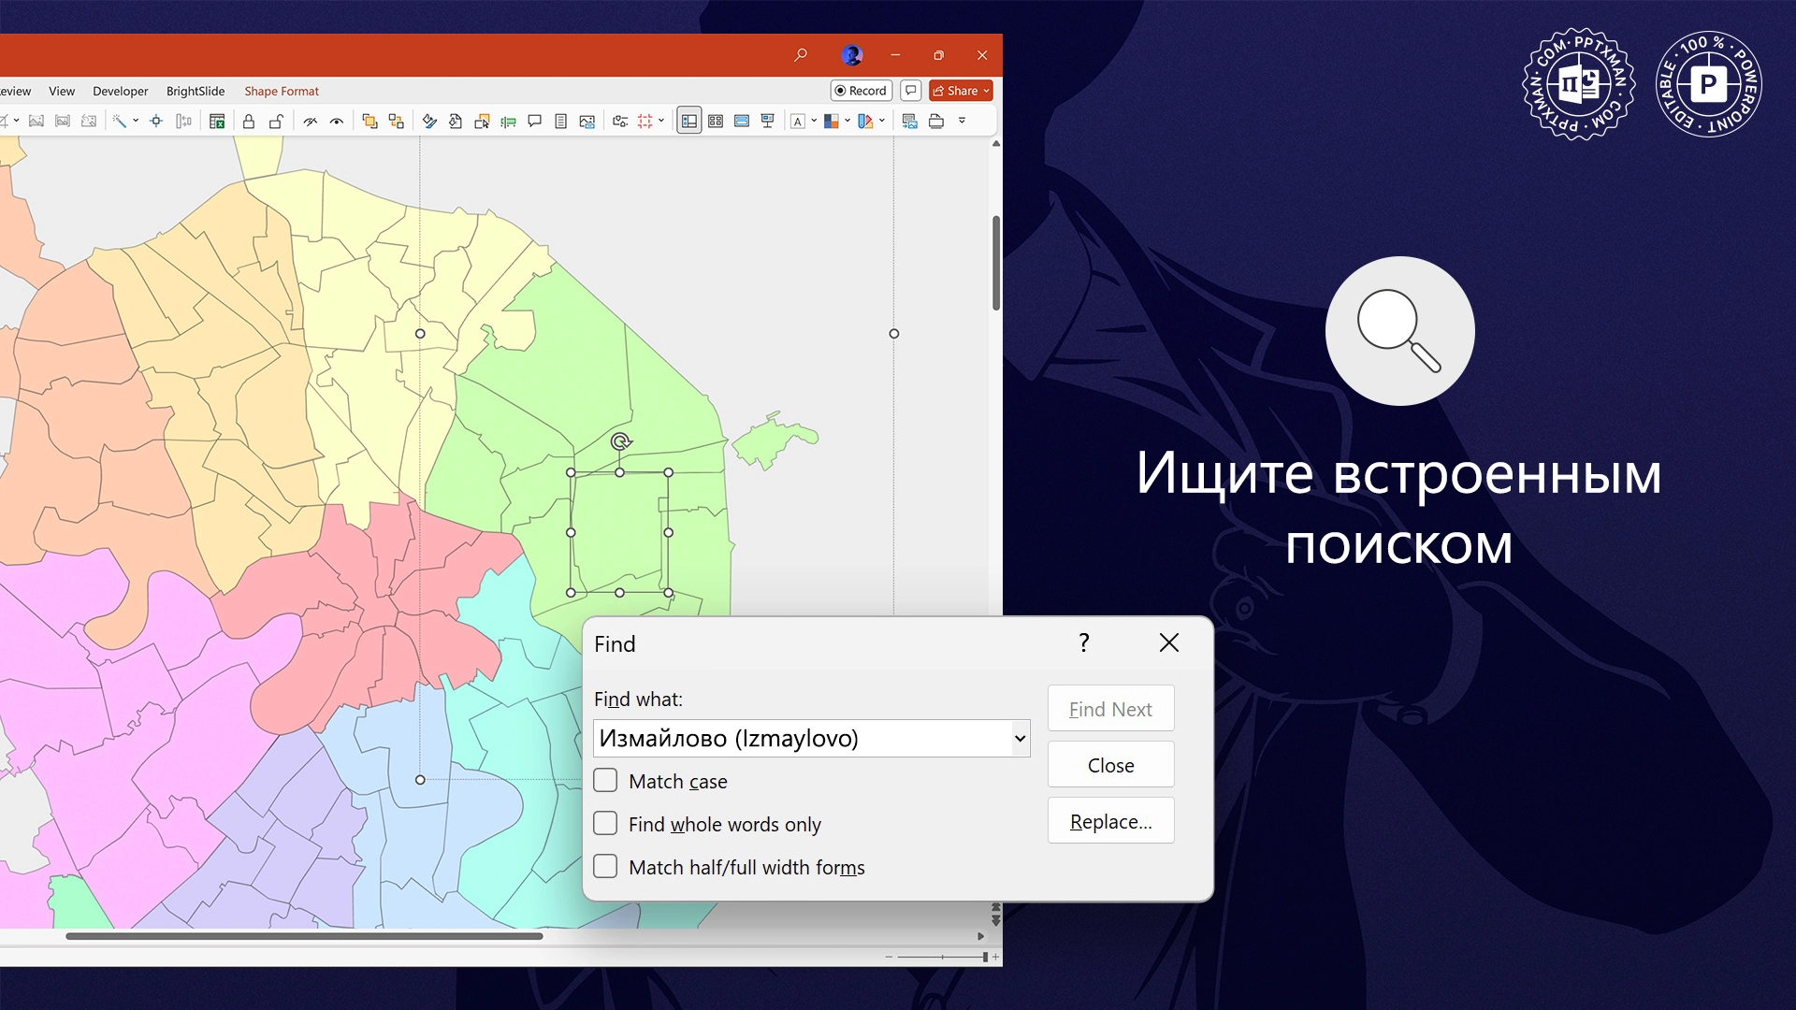
Task: Insert a comment from the toolbar
Action: point(534,121)
